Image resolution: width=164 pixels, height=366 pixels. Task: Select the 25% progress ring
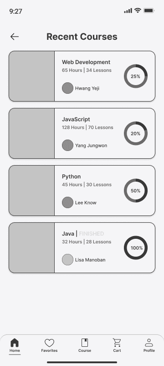click(x=136, y=76)
